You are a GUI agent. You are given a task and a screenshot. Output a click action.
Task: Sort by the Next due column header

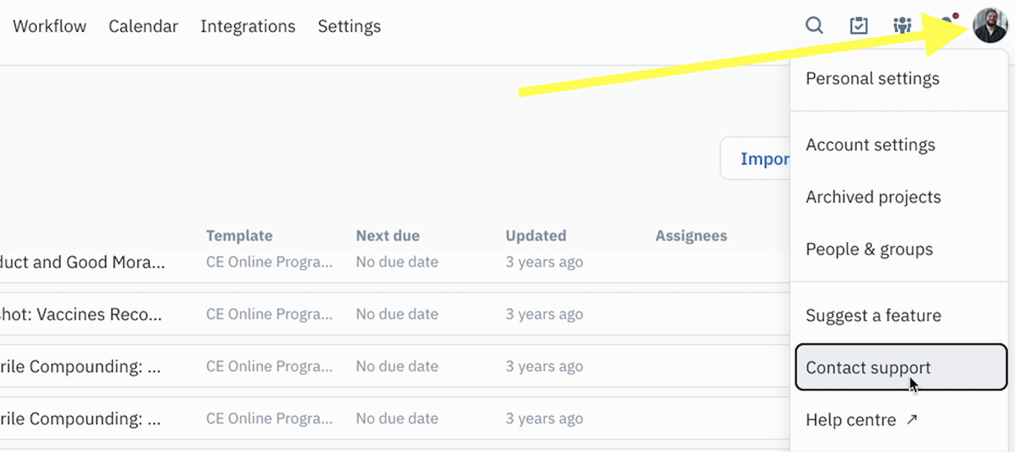[x=387, y=235]
